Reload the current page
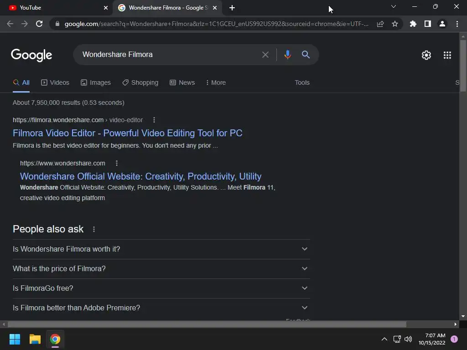 [x=39, y=24]
